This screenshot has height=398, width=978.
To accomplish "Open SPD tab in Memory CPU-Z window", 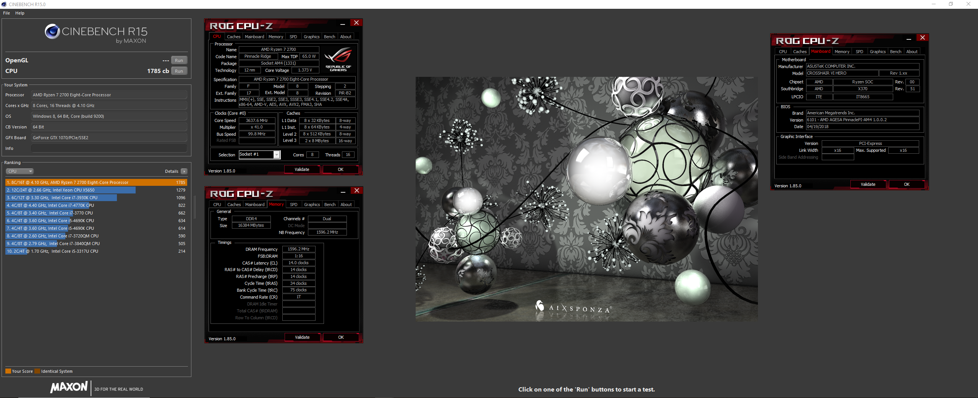I will (294, 205).
